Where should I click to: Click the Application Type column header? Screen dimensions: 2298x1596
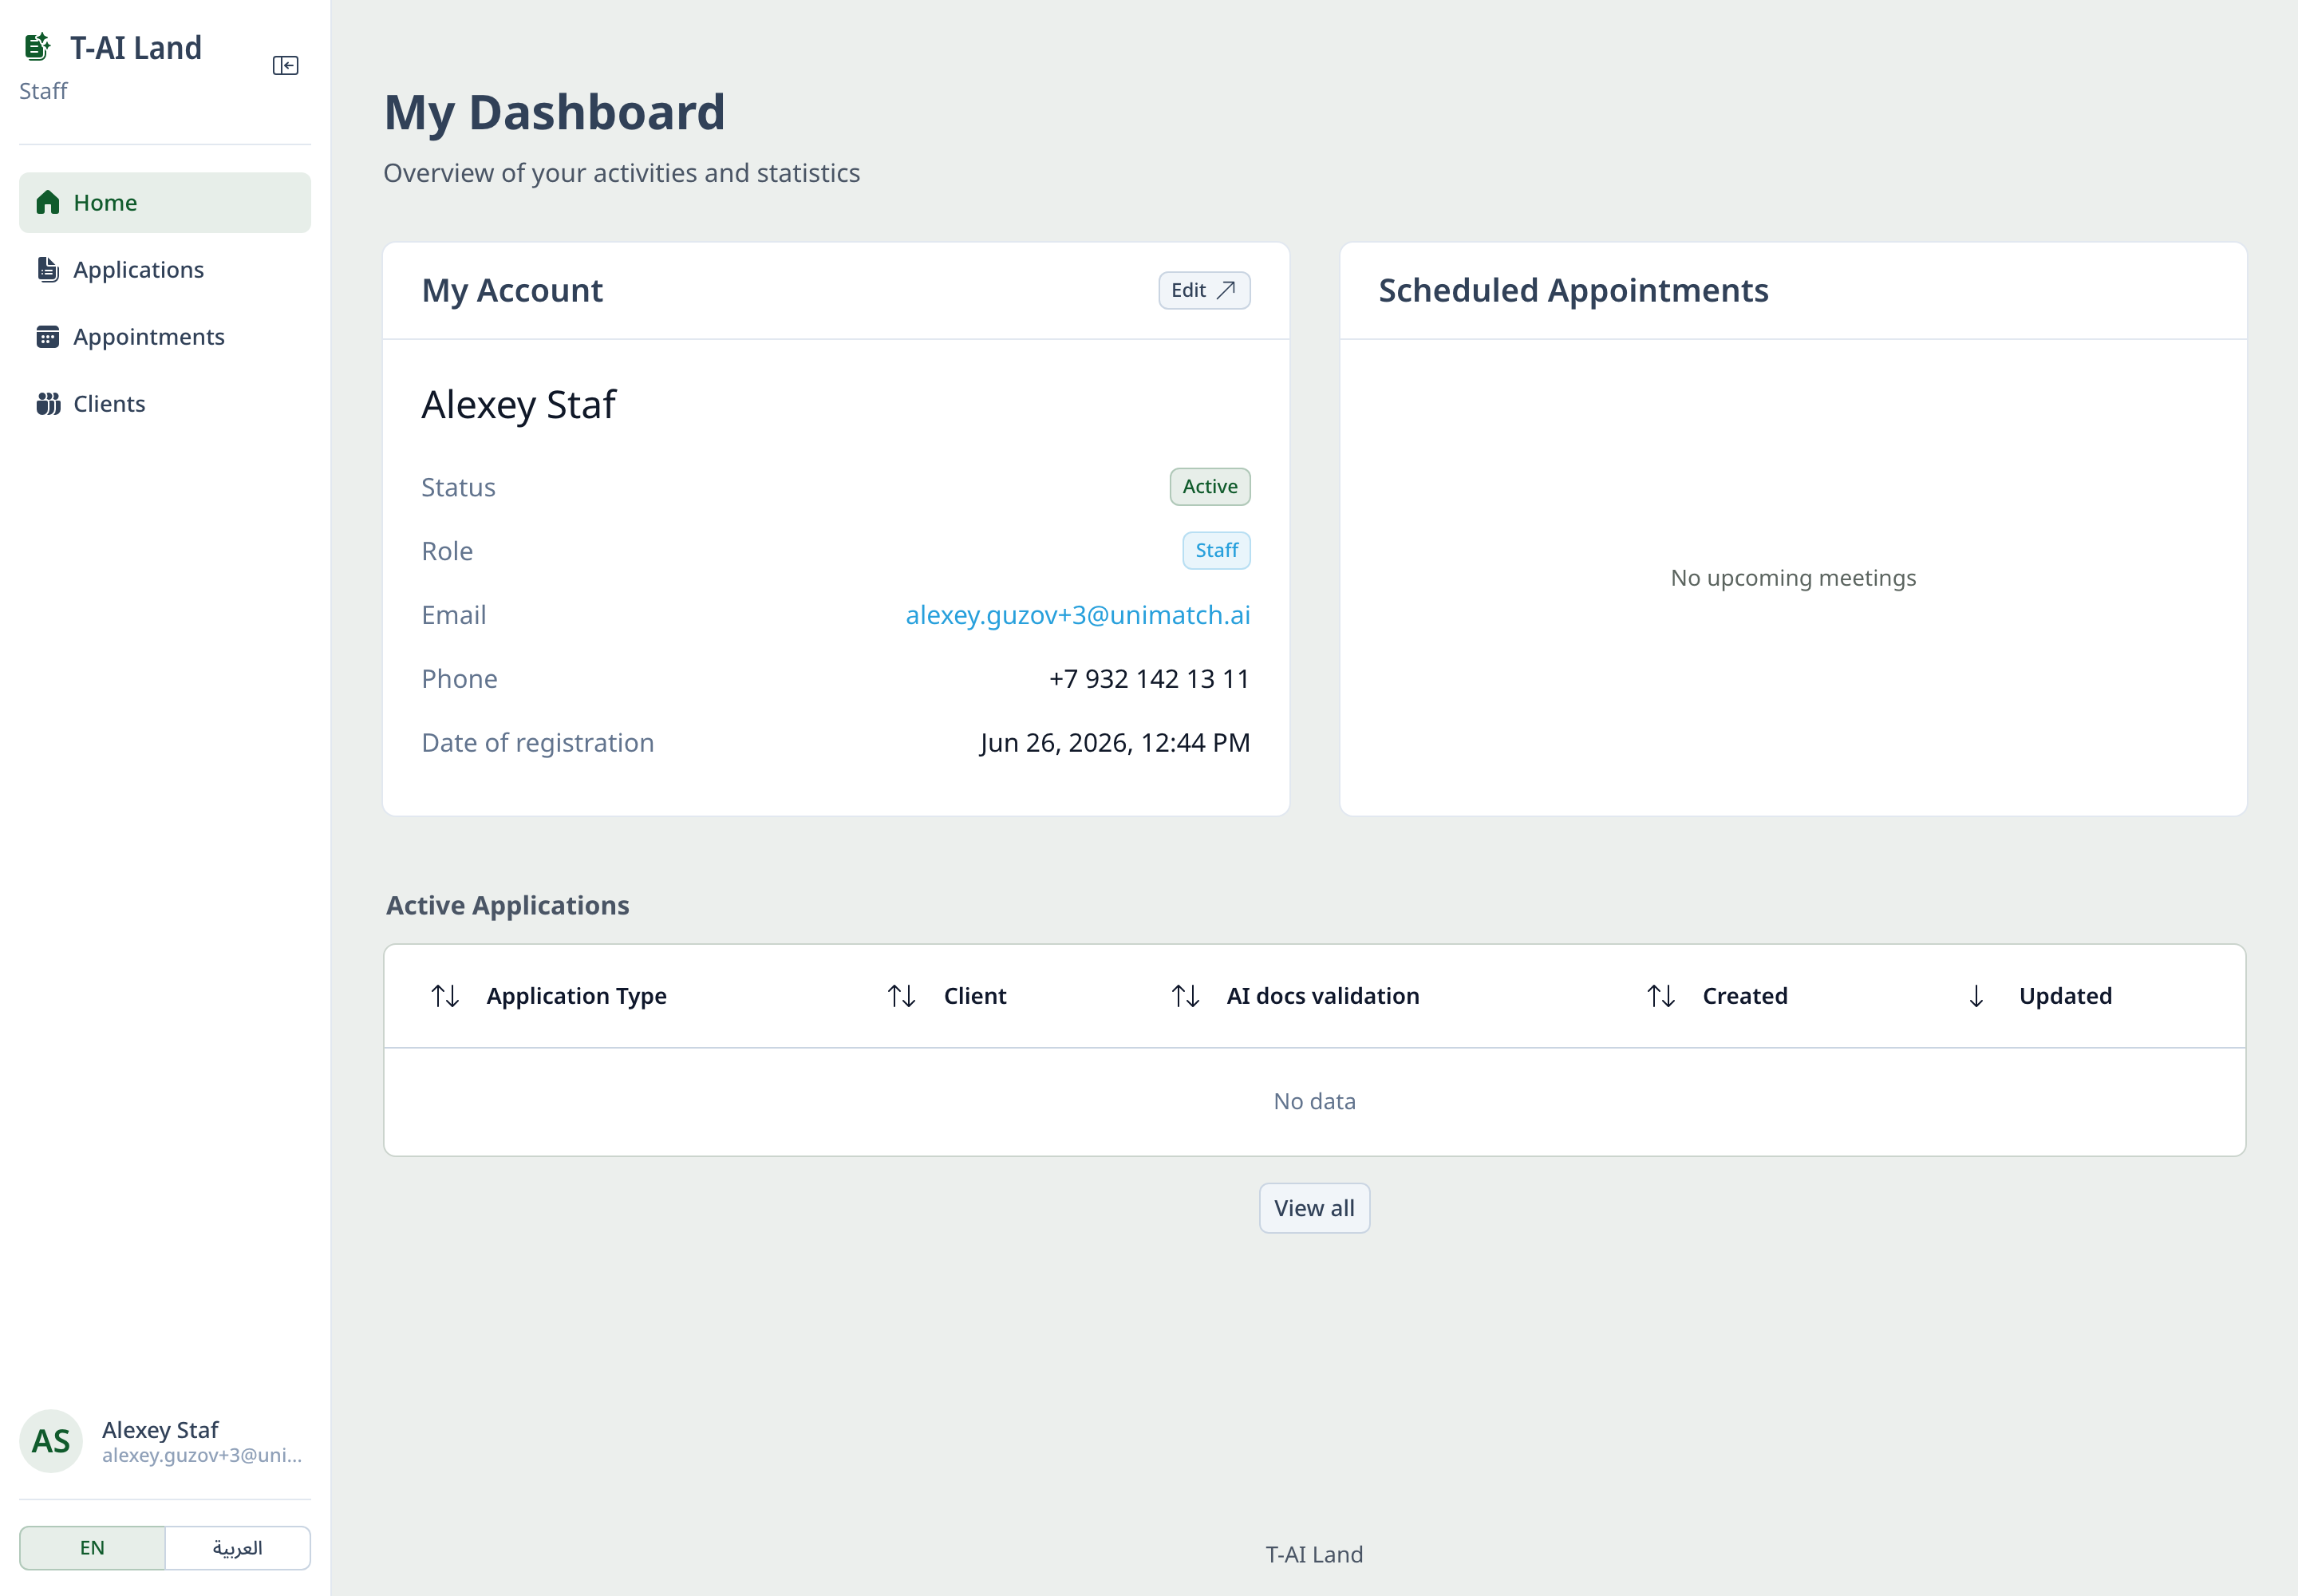[x=576, y=996]
